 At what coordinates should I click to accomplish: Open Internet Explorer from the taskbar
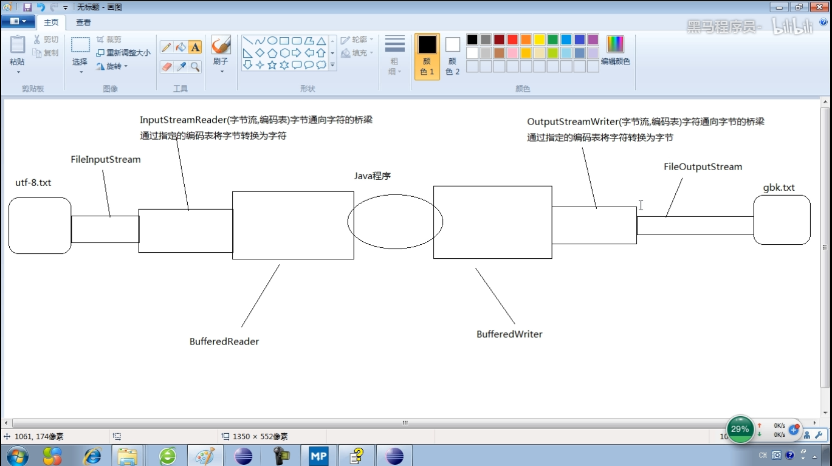click(92, 456)
